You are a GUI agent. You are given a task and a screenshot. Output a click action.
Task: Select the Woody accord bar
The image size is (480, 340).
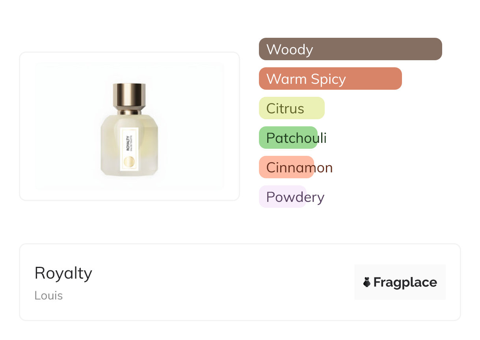click(350, 49)
